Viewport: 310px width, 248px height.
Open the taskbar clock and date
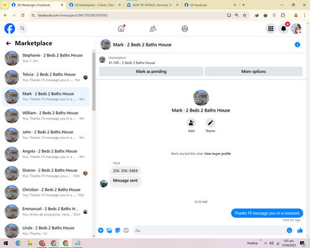[x=289, y=243]
